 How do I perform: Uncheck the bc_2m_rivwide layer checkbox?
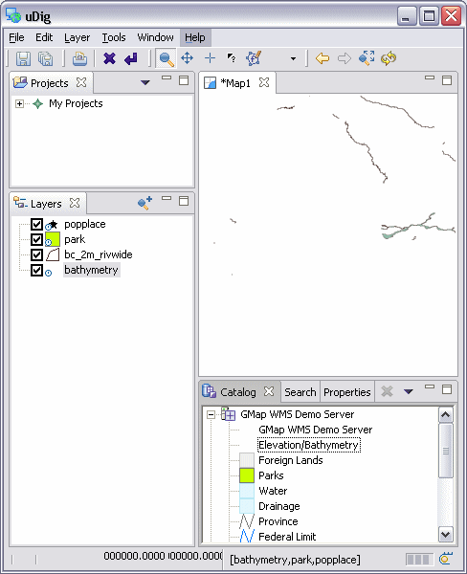coord(36,254)
